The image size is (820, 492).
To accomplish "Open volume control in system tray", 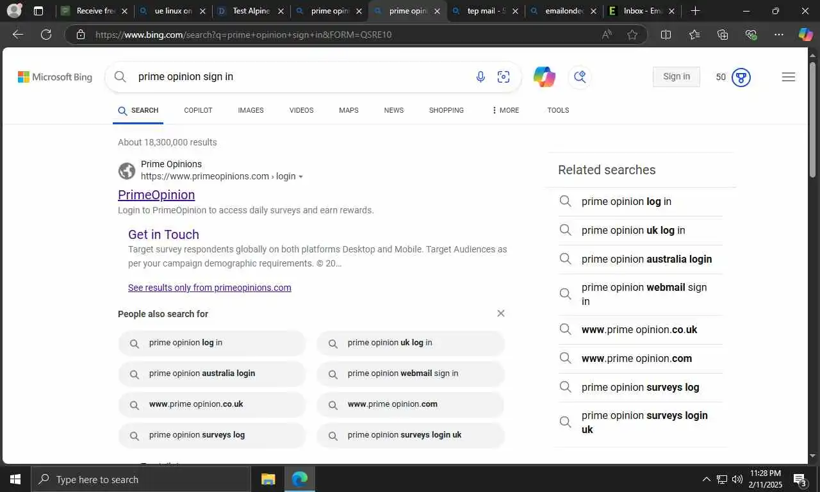I will 737,479.
